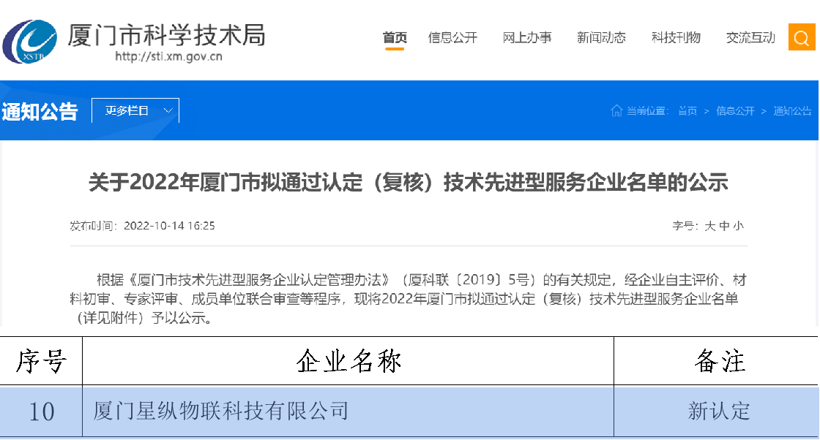The image size is (820, 440).
Task: Click the XSTB bureau logo
Action: point(29,40)
